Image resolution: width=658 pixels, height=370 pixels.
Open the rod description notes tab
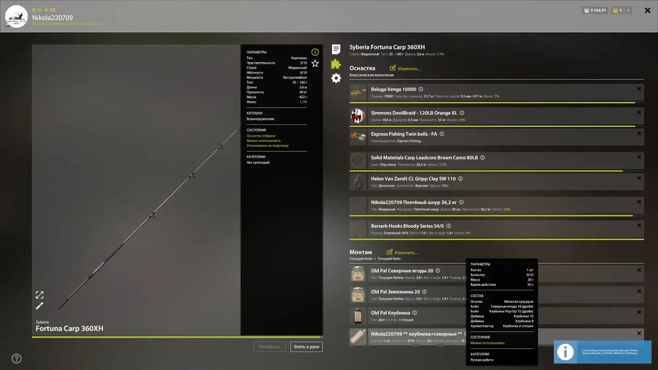coord(336,49)
